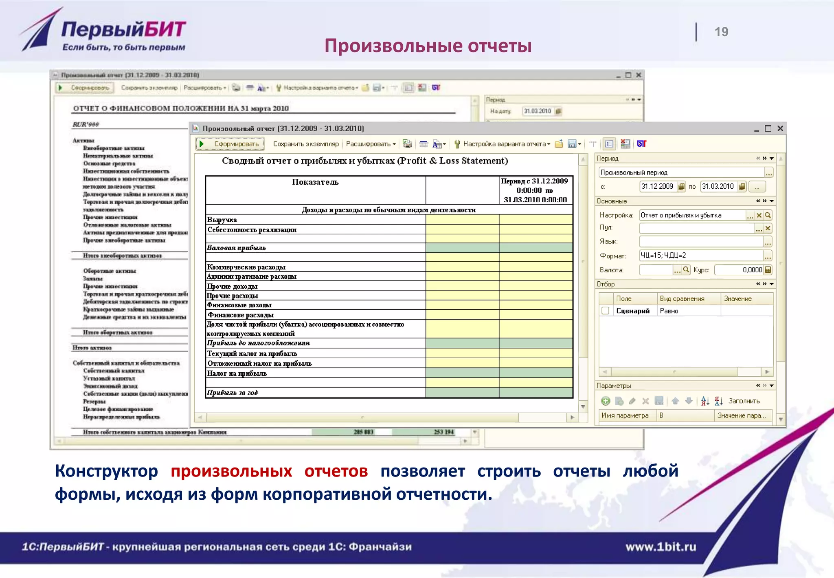Collapse the Период section via its down arrow
The image size is (834, 578).
coord(772,158)
